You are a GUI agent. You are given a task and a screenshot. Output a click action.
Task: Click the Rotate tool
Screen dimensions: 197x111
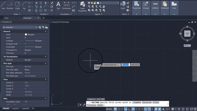[x=41, y=3]
